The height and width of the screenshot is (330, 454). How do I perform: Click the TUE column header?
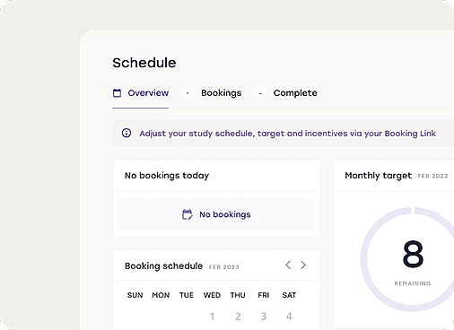(x=187, y=295)
